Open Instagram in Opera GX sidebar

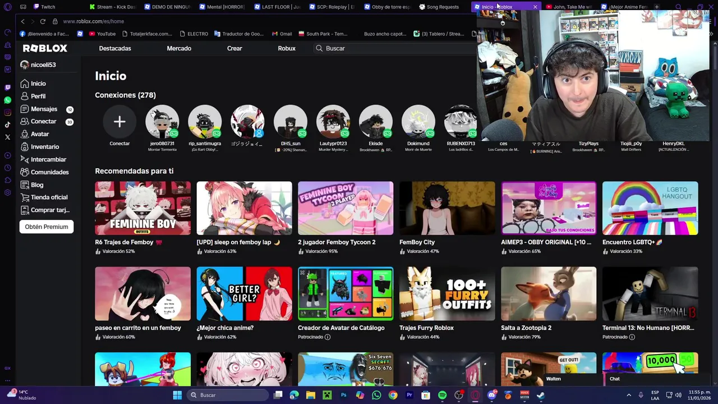tap(7, 112)
